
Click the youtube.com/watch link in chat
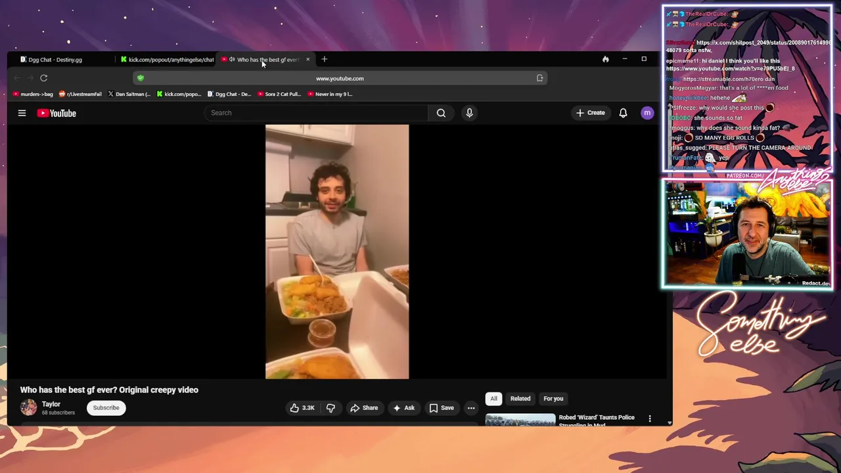click(730, 68)
